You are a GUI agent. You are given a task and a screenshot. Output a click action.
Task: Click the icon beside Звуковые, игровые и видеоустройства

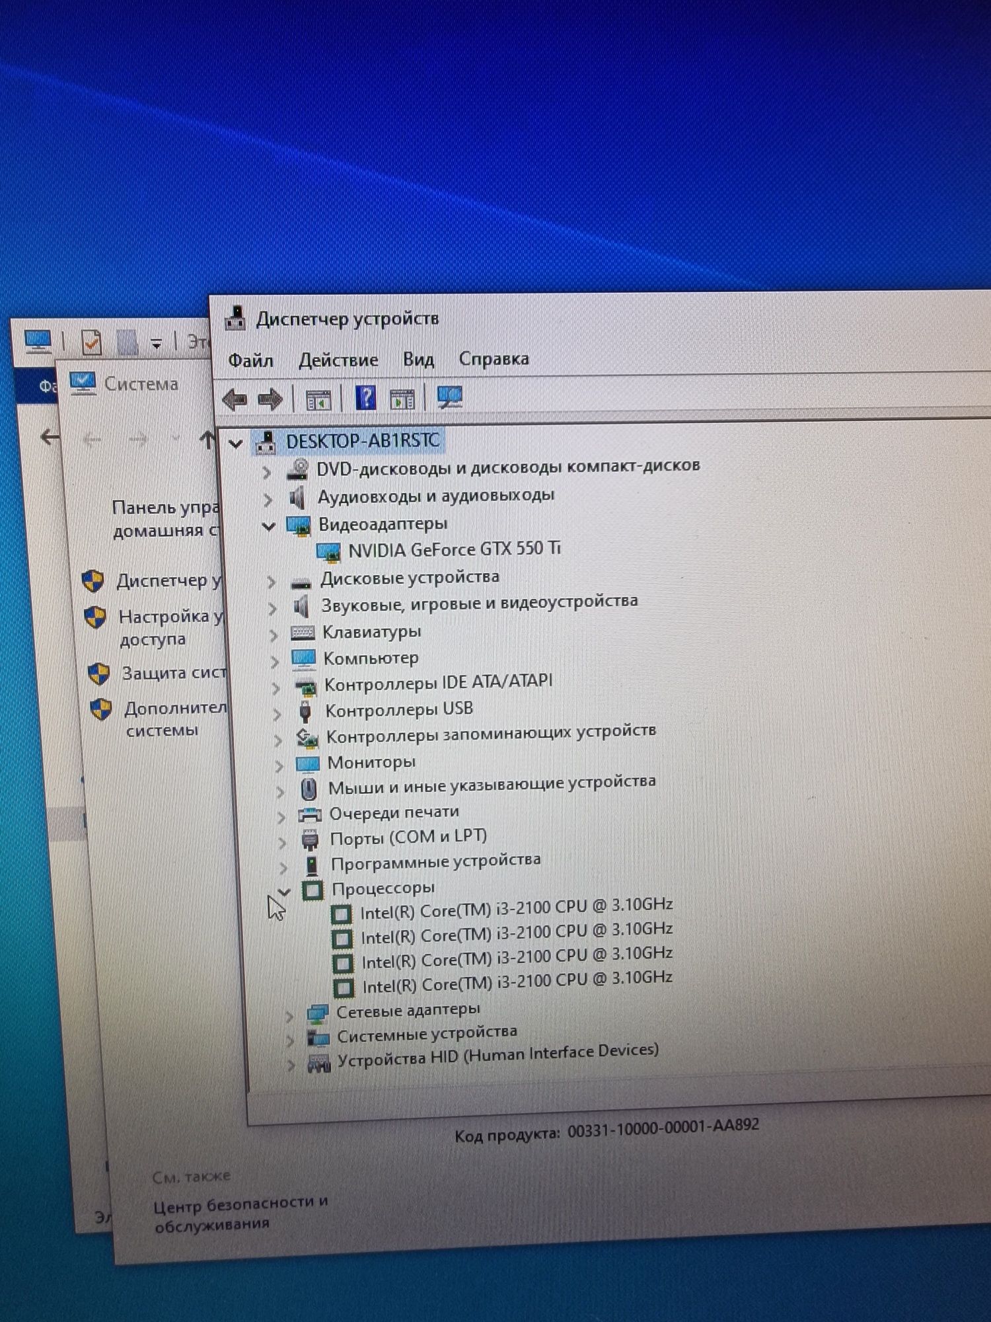click(301, 606)
